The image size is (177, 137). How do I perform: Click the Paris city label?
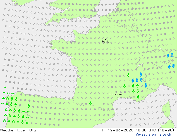[106, 42]
